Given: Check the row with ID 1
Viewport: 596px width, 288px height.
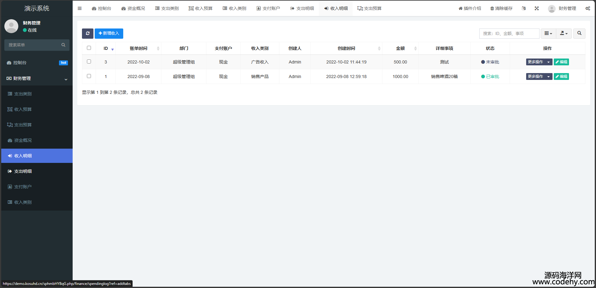Looking at the screenshot, I should click(x=89, y=76).
